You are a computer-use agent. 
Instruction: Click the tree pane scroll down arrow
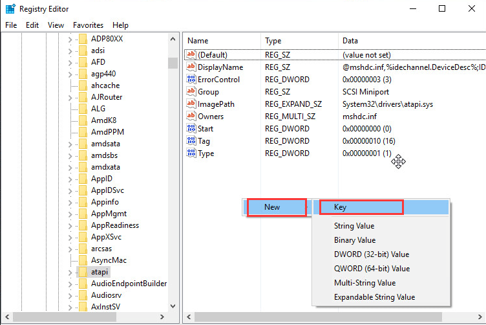pos(173,306)
